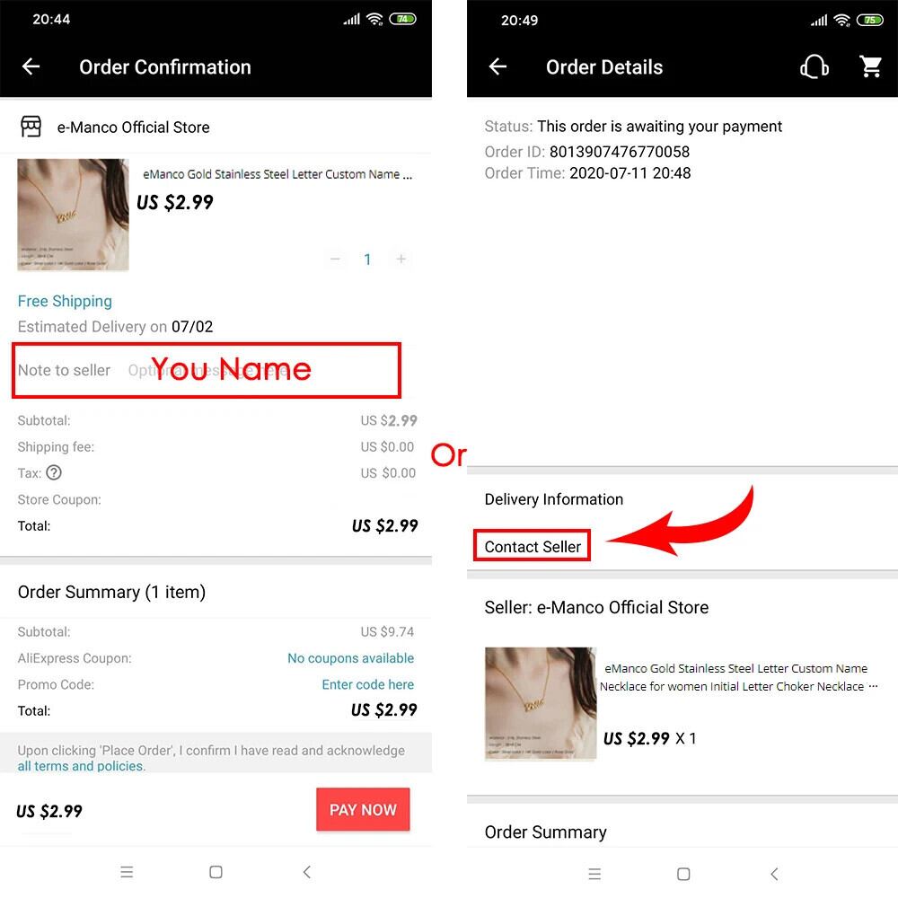Go back from Order Details screen
Image resolution: width=898 pixels, height=898 pixels.
[497, 66]
